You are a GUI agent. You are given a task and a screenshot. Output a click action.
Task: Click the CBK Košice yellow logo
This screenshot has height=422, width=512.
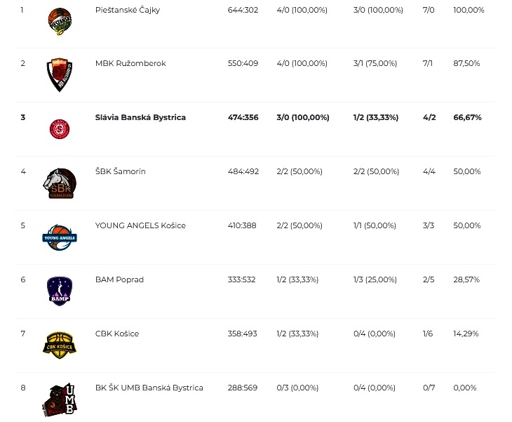(x=60, y=345)
